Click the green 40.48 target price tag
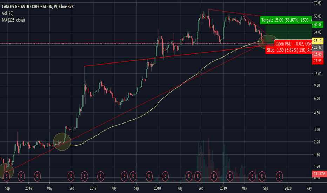Screen dimensions: 327x193 [318, 25]
